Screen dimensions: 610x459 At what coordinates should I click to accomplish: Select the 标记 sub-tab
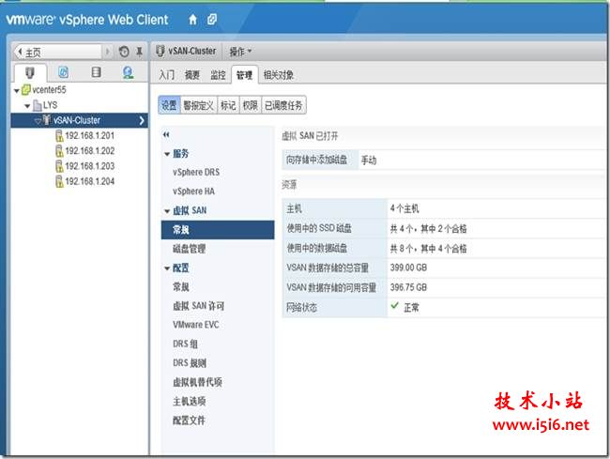[228, 105]
